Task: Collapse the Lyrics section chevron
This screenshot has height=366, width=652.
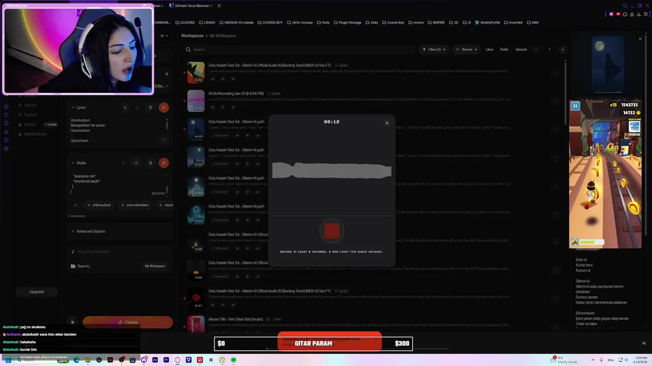Action: pyautogui.click(x=73, y=108)
